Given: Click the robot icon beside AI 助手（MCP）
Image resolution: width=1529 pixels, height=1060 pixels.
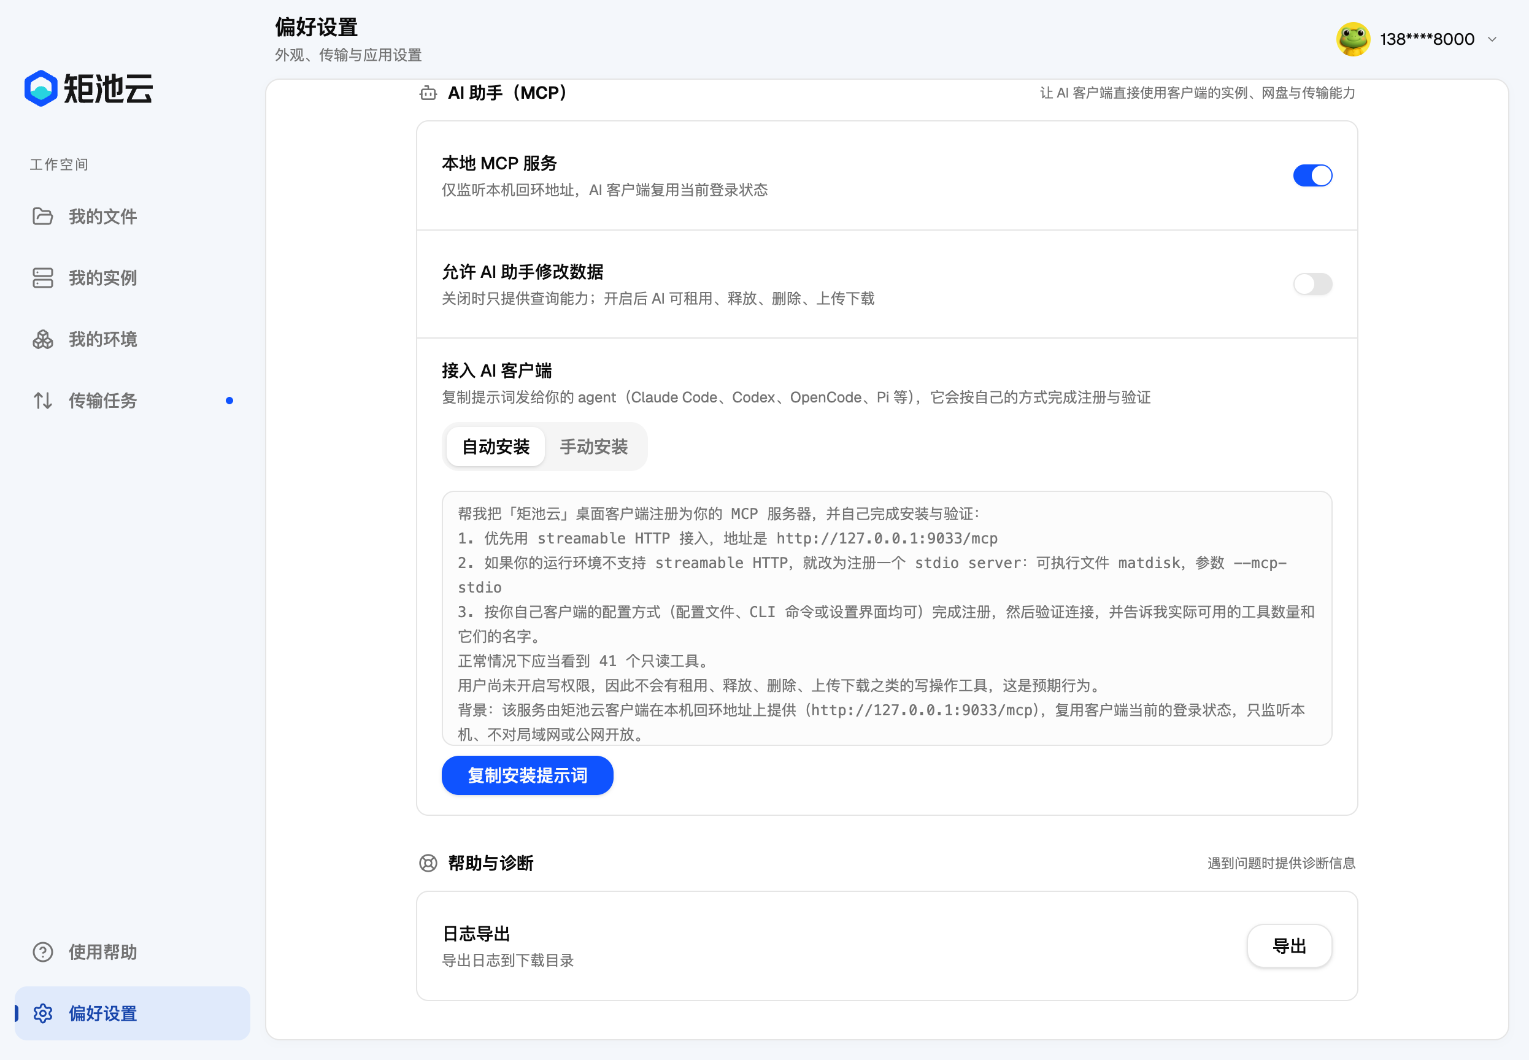Looking at the screenshot, I should pos(428,93).
